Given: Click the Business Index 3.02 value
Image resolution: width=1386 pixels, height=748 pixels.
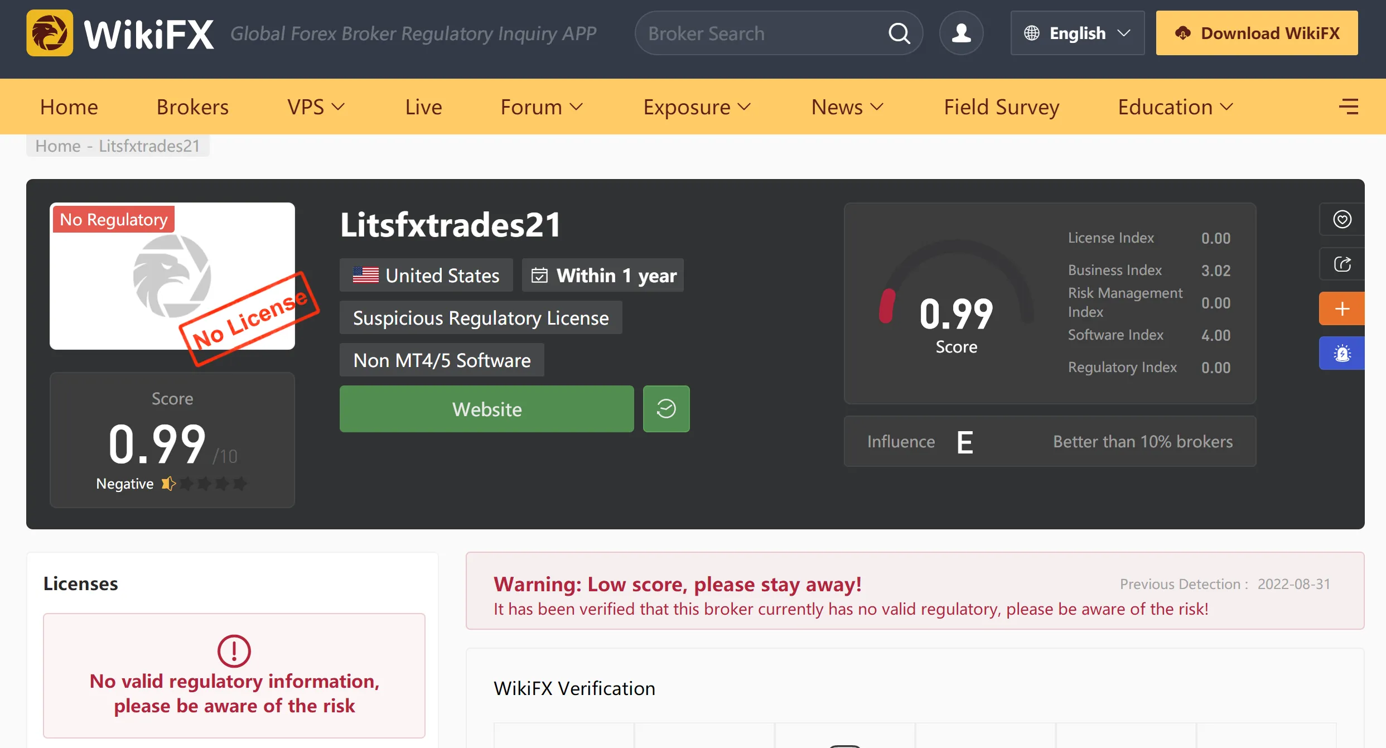Looking at the screenshot, I should 1216,271.
